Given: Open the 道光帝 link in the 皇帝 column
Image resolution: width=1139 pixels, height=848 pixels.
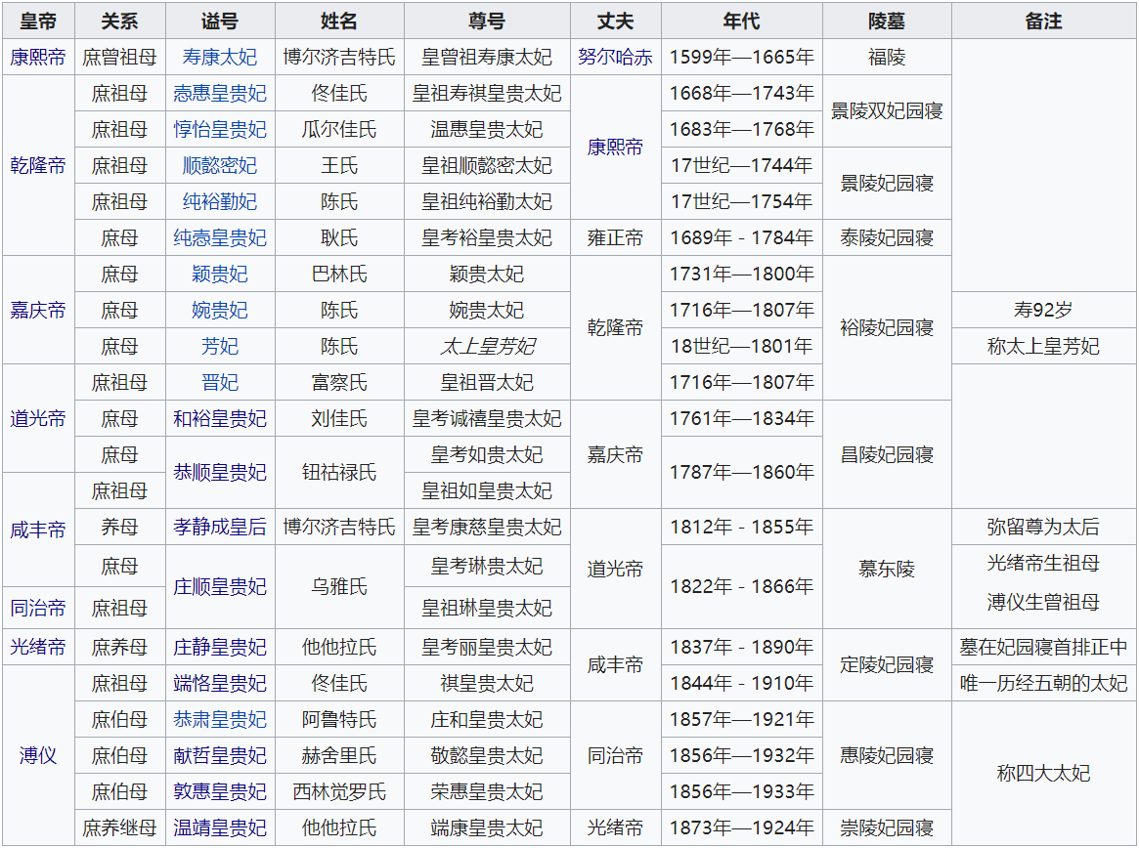Looking at the screenshot, I should point(38,419).
